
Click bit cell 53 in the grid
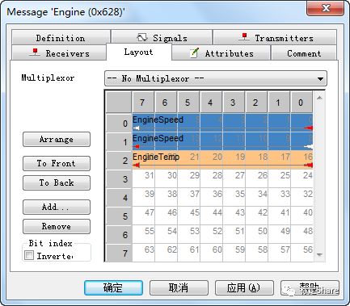tap(189, 234)
